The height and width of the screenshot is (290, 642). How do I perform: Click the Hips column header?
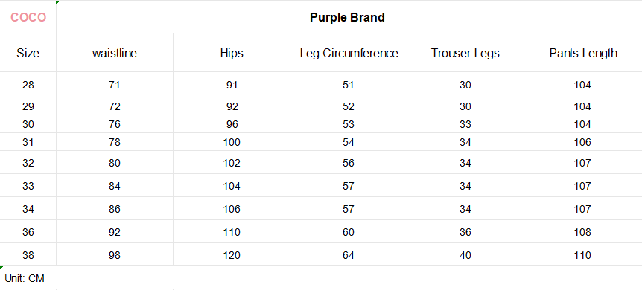(x=232, y=53)
